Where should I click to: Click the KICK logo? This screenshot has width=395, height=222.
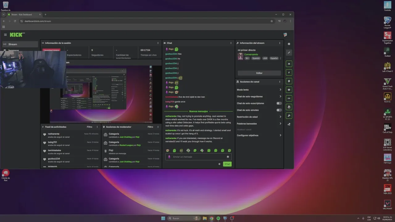[x=17, y=35]
